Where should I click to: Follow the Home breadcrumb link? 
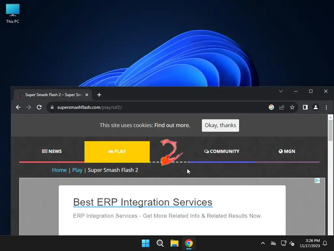tap(59, 170)
